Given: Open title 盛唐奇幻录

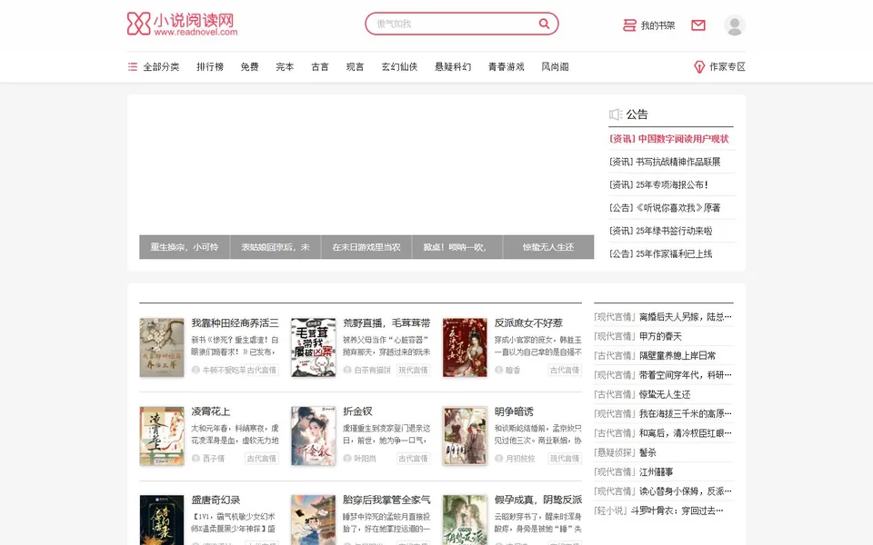Looking at the screenshot, I should (x=216, y=500).
